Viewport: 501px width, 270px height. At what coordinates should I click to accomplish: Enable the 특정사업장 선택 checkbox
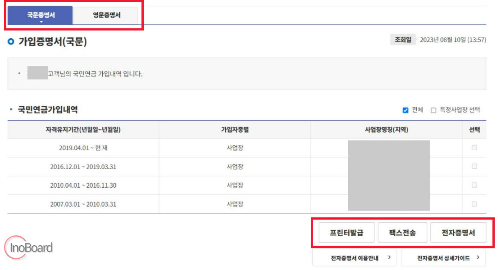(433, 110)
